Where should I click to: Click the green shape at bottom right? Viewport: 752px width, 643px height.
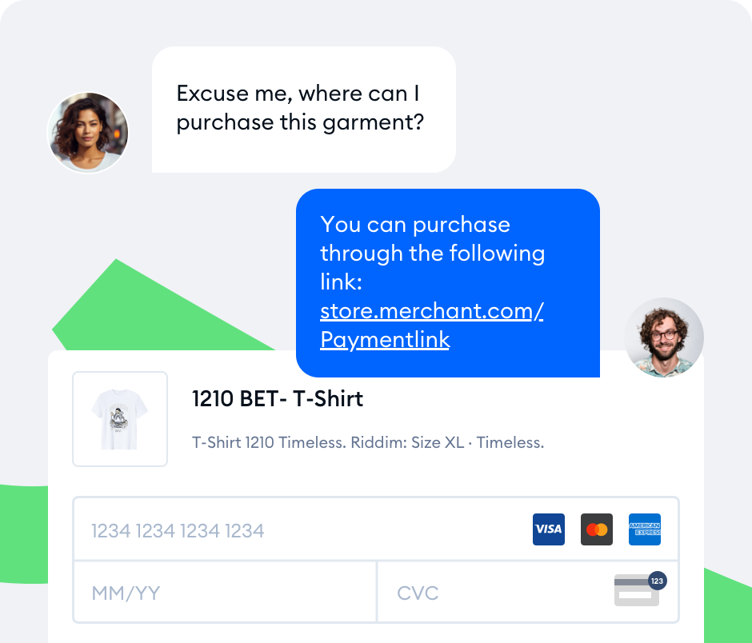pyautogui.click(x=726, y=600)
